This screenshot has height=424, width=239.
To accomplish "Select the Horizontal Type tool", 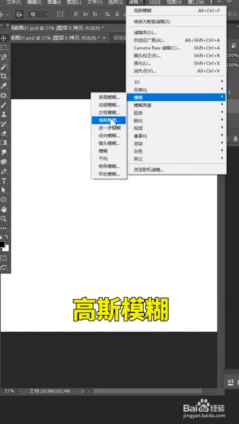I will [4, 181].
